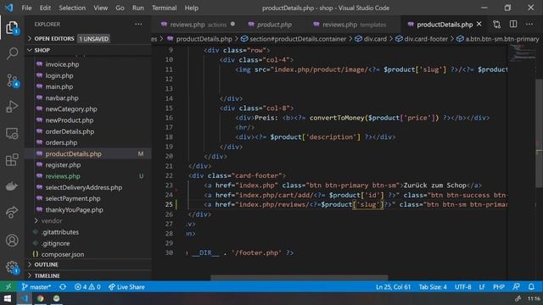Open div.card breadcrumb dropdown
543x305 pixels.
[x=371, y=39]
